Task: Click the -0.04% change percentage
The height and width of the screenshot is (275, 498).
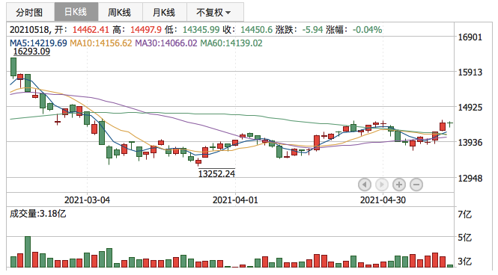Action: coord(367,30)
